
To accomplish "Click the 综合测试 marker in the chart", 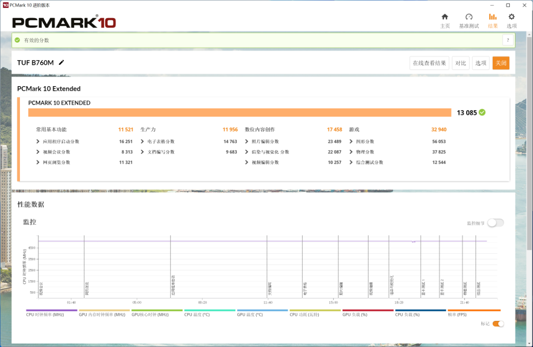I will [x=479, y=289].
